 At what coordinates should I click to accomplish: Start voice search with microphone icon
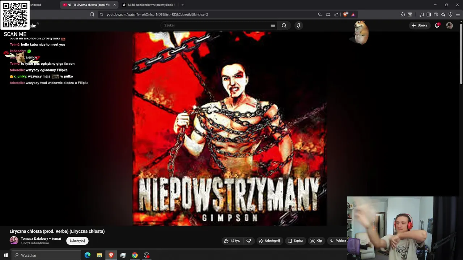click(298, 25)
